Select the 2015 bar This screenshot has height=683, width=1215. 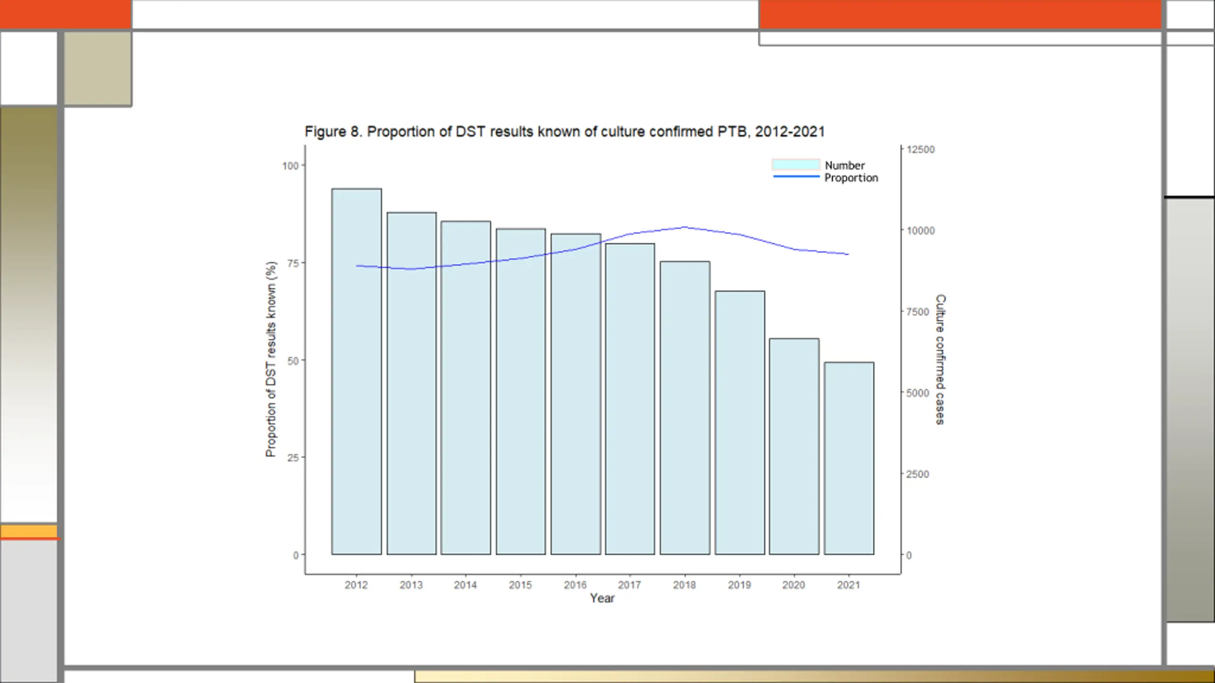tap(521, 391)
